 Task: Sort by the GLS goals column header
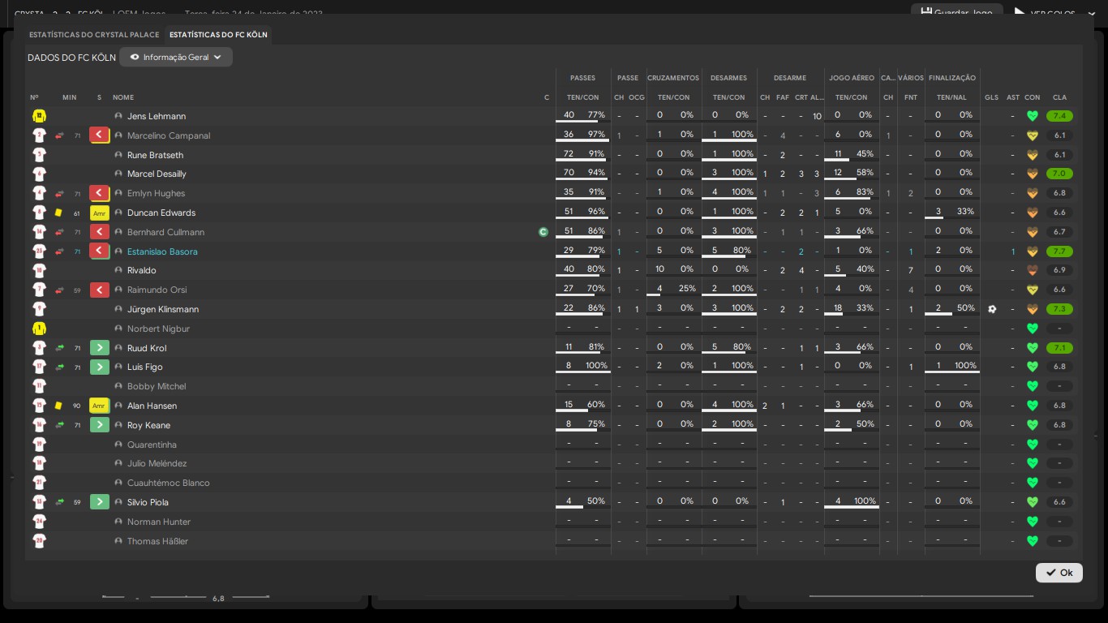click(992, 97)
